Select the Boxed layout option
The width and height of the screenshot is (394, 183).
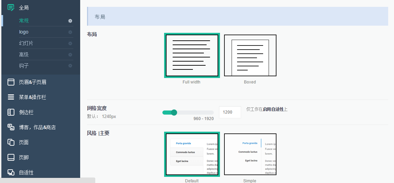250,55
